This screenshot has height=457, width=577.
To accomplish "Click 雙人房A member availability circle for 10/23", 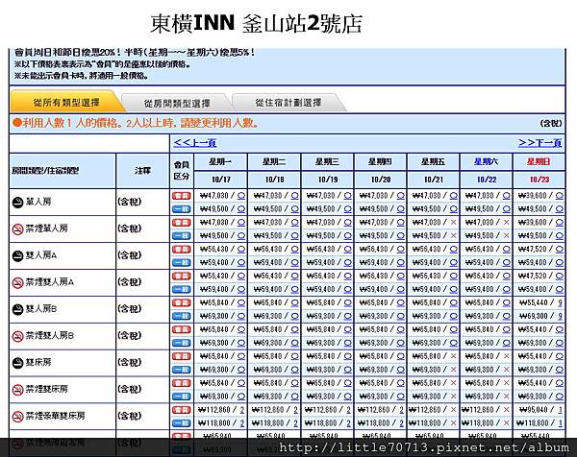I will 560,250.
